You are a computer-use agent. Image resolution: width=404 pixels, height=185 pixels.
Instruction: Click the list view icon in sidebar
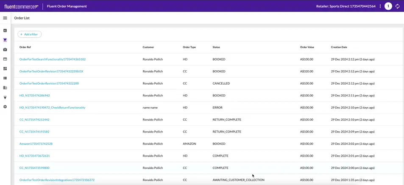[x=5, y=78]
